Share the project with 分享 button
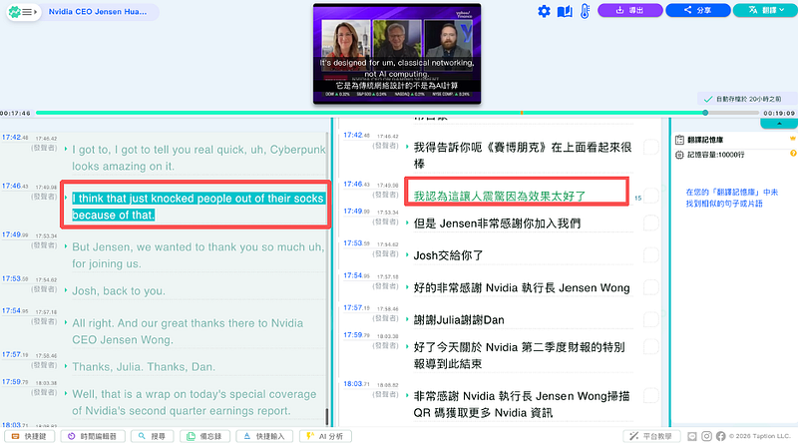 [697, 10]
